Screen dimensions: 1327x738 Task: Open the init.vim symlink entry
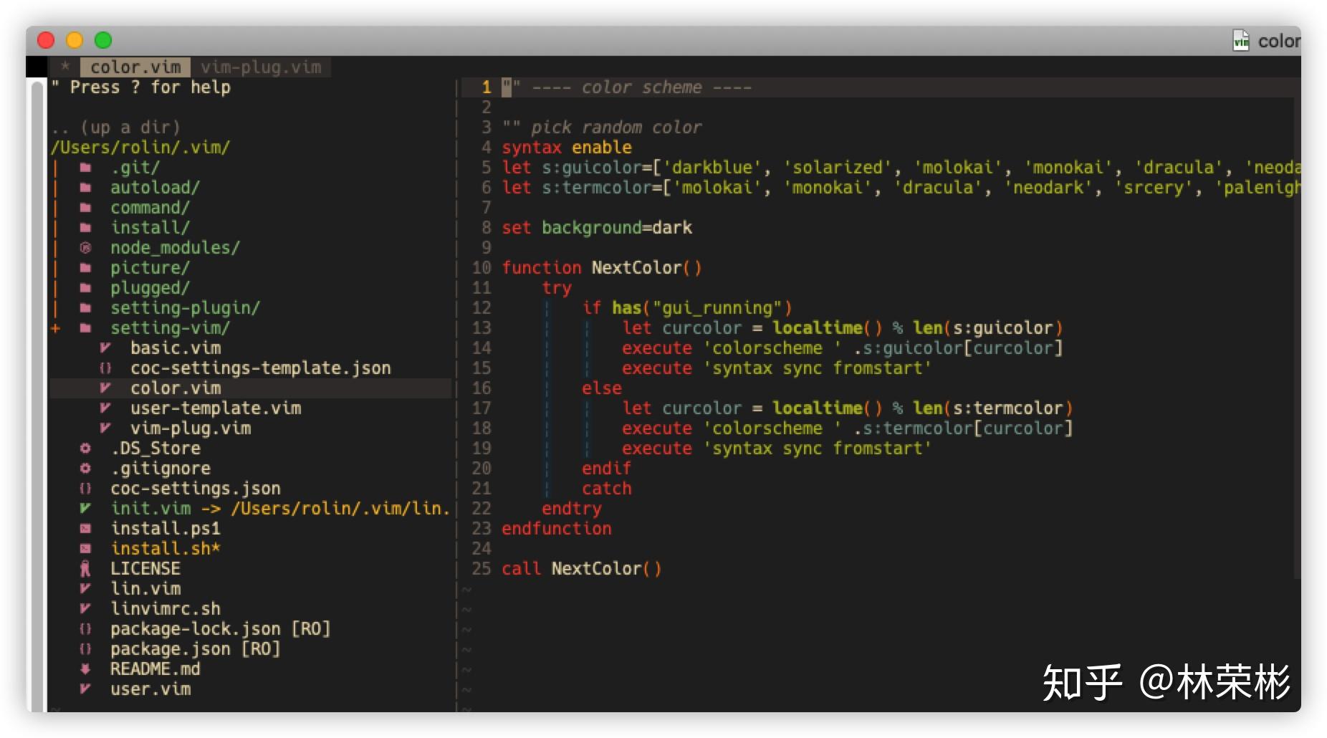coord(150,508)
